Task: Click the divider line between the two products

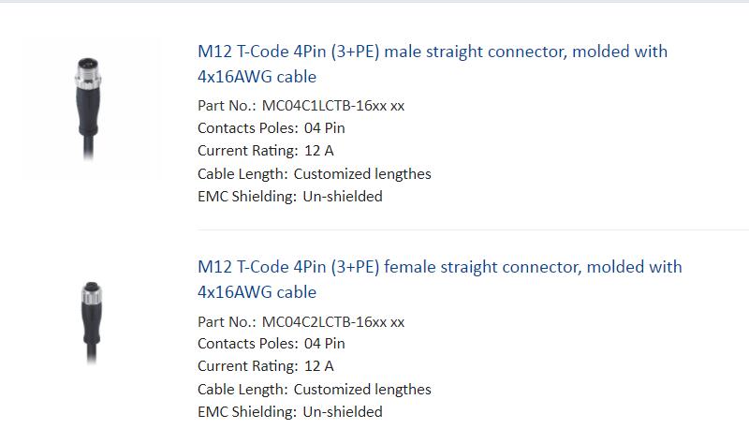Action: pos(473,229)
